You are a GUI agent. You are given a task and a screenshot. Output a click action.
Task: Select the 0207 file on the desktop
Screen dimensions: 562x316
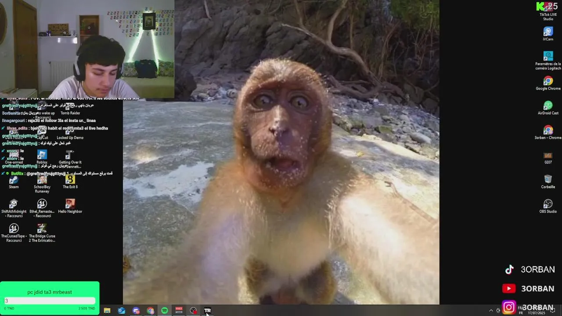point(548,158)
